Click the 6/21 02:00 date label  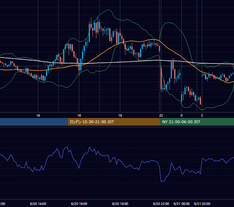coord(202,204)
